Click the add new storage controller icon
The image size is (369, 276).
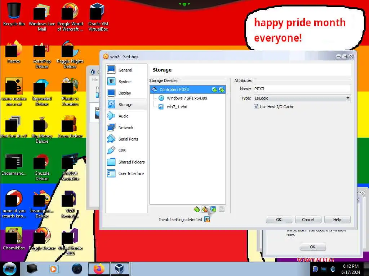197,209
